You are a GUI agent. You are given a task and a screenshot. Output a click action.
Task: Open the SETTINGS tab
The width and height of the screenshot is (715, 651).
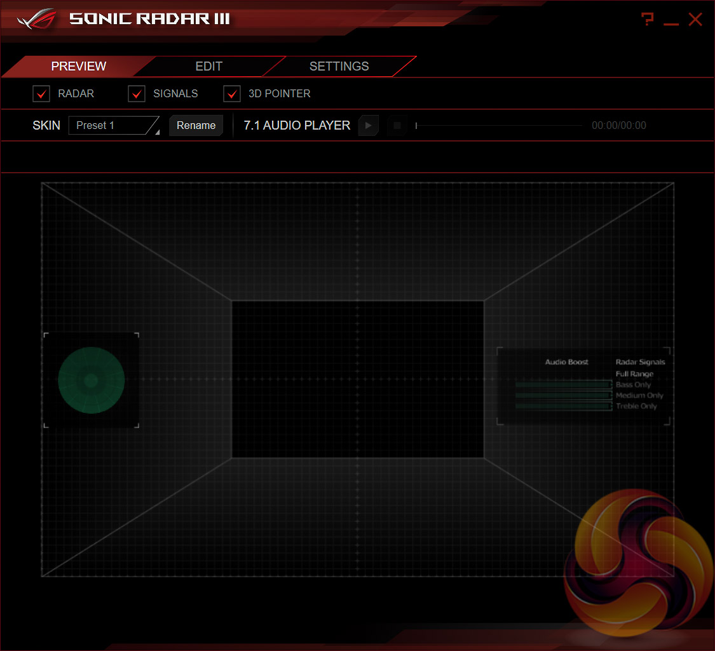(x=339, y=67)
